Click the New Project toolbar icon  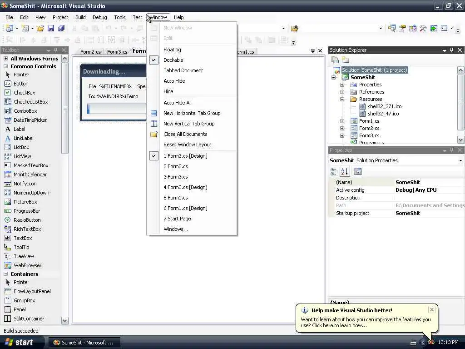pos(10,28)
